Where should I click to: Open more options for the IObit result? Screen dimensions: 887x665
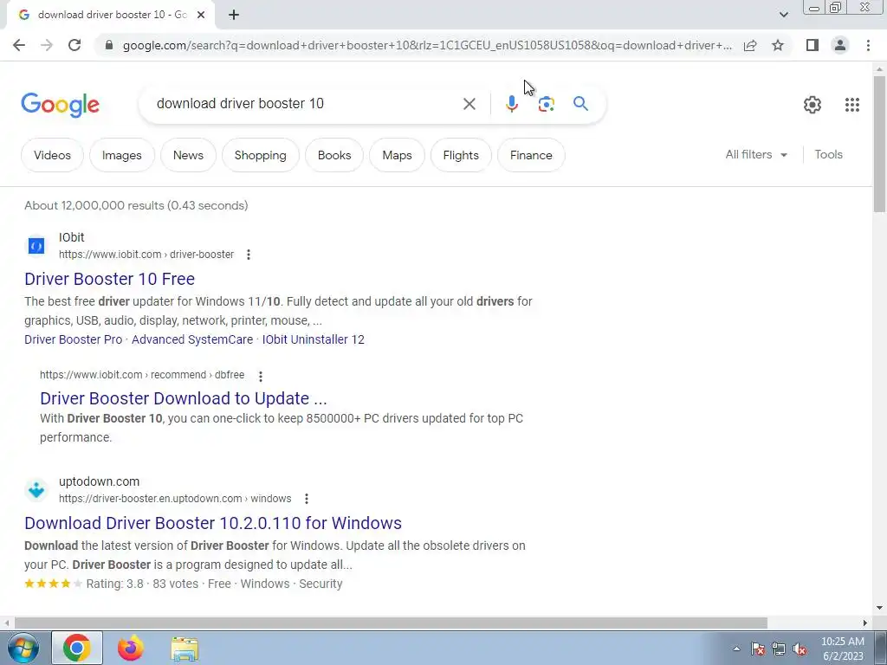[x=249, y=255]
